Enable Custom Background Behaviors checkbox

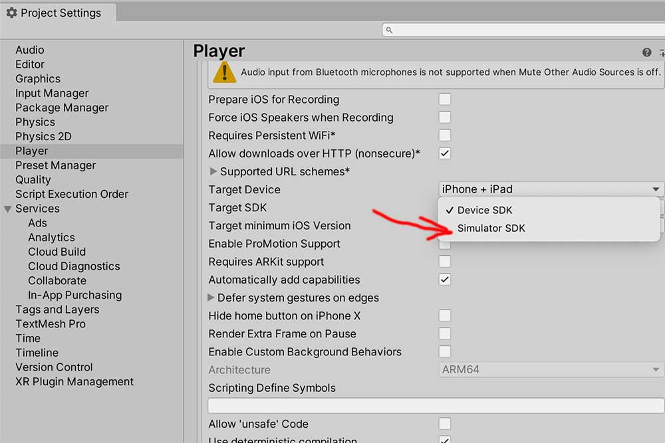point(444,351)
